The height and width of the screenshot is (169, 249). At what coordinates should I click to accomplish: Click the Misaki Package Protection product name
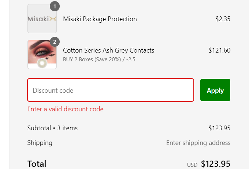(100, 19)
